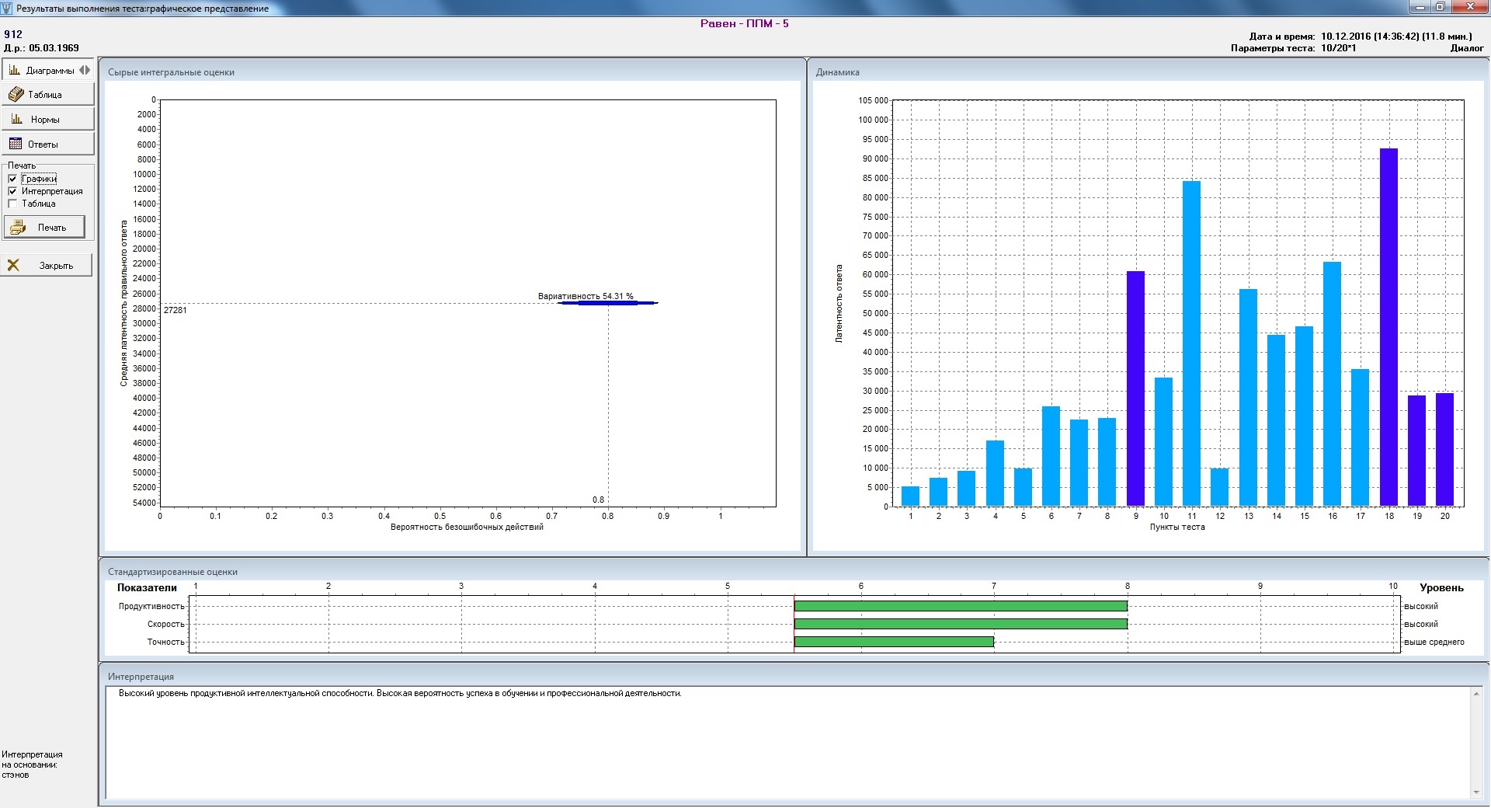
Task: Click the left arrow on Диаграммы button
Action: pos(82,70)
